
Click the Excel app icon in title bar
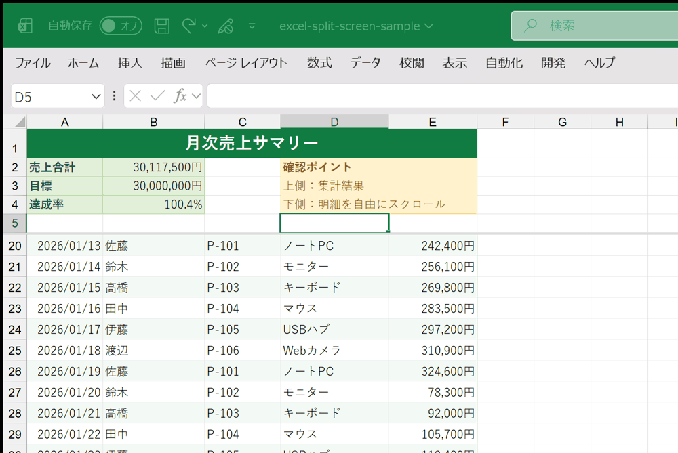click(x=25, y=26)
